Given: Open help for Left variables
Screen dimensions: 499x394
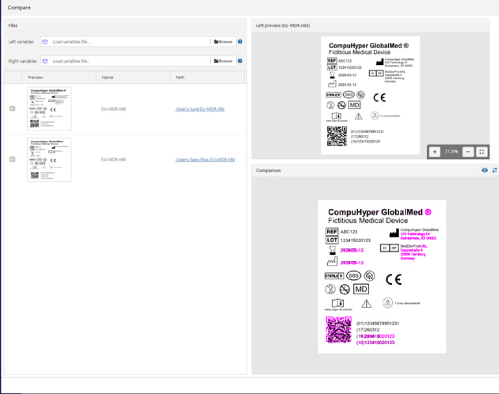Looking at the screenshot, I should tap(240, 42).
